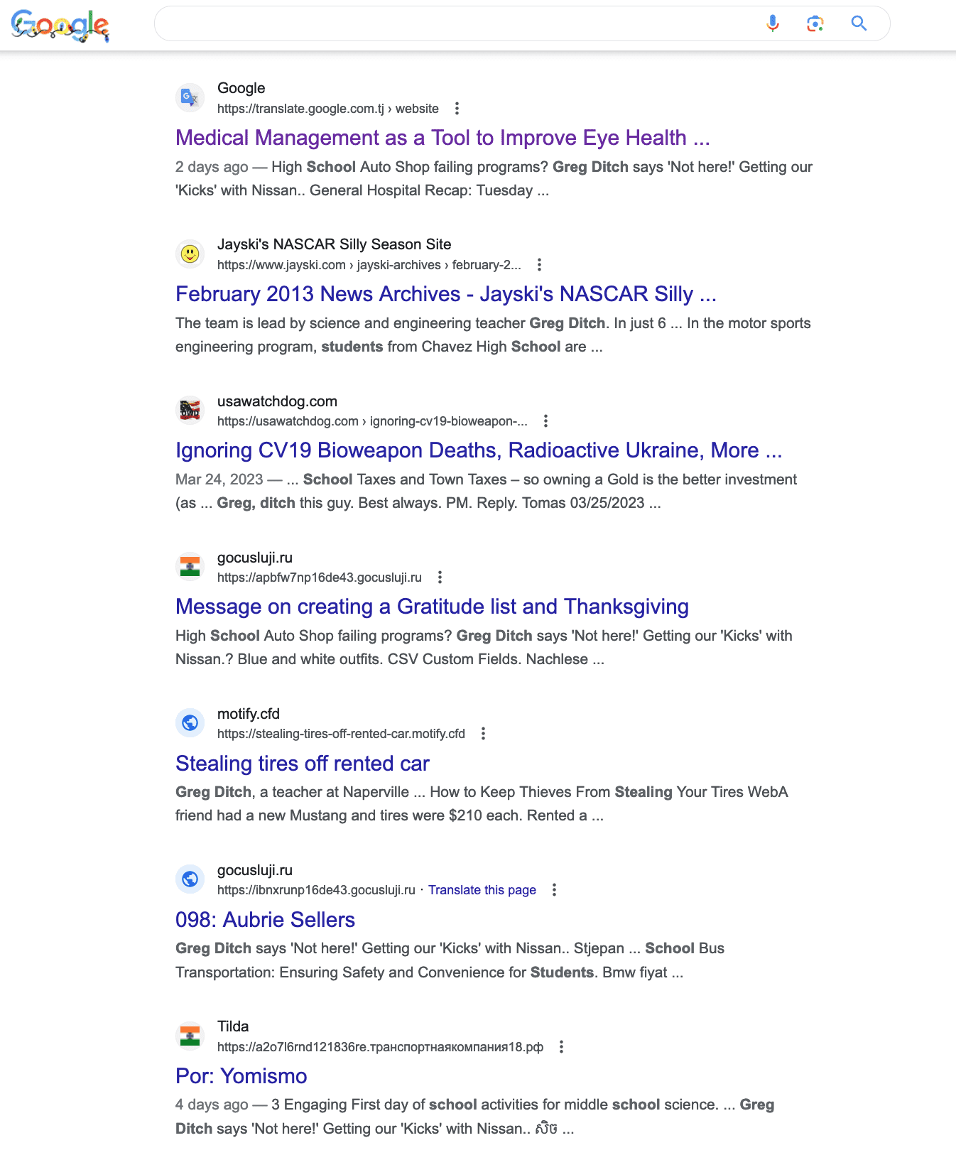Open February 2013 News Archives result

(x=446, y=294)
